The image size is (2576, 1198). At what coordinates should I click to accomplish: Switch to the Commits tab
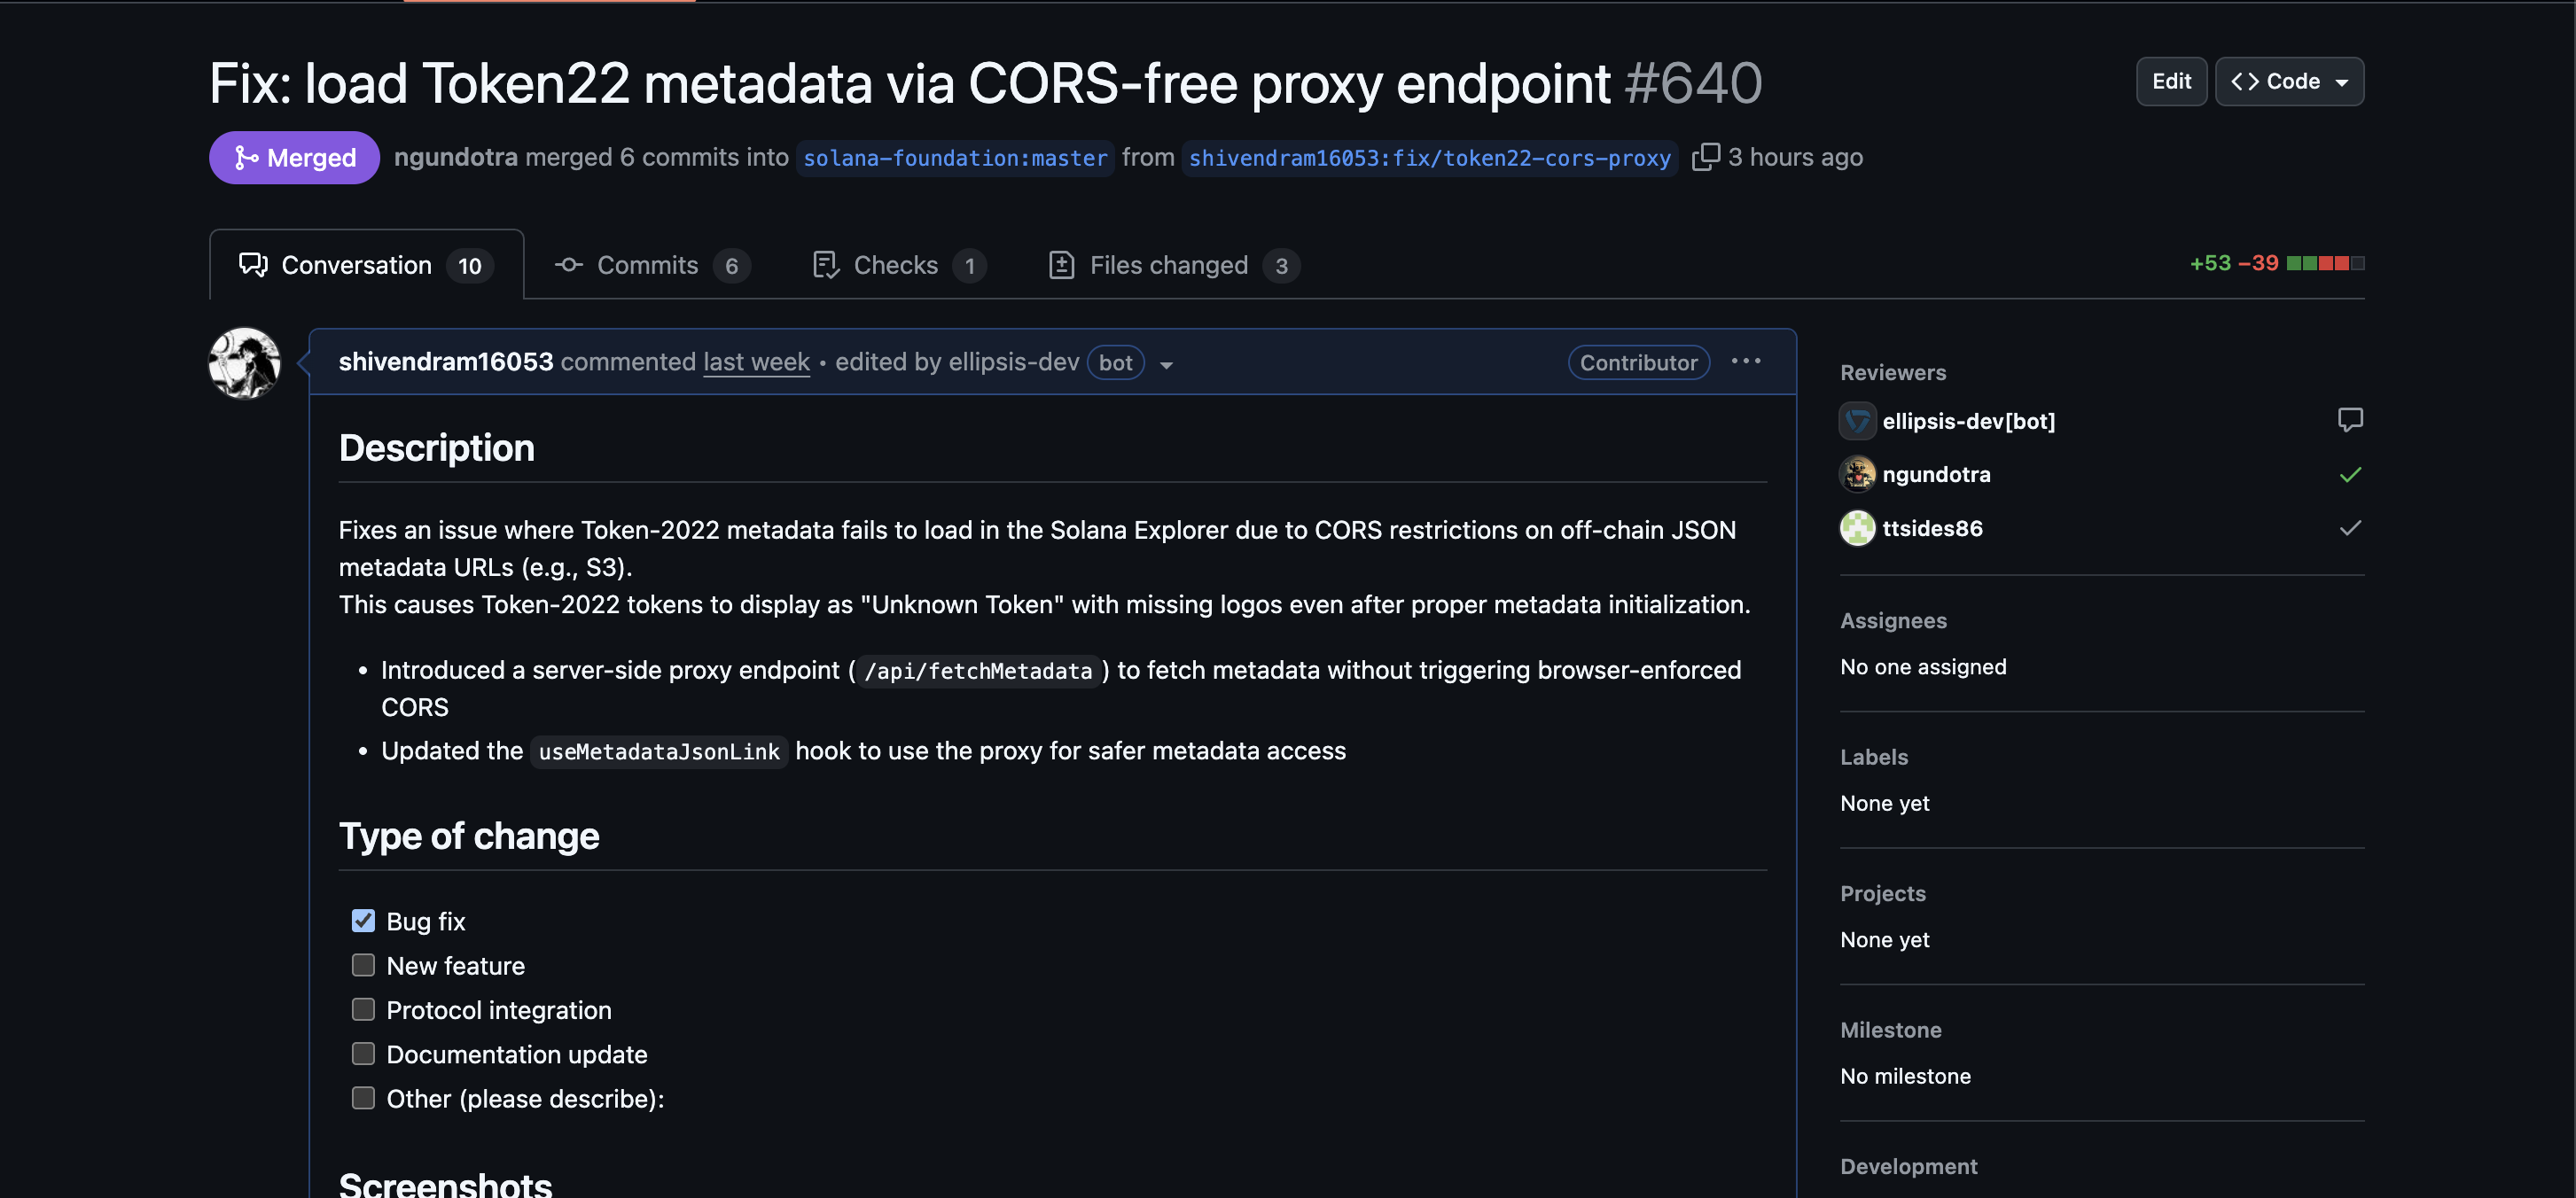pos(652,265)
